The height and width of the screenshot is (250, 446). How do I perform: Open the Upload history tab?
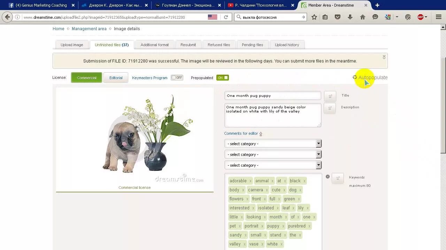tap(287, 45)
